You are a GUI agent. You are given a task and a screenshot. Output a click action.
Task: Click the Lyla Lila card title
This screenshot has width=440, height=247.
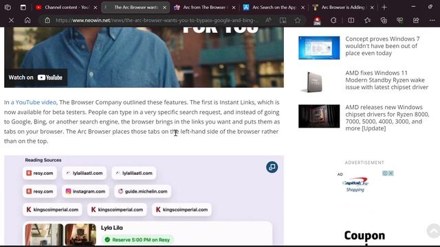tap(111, 228)
